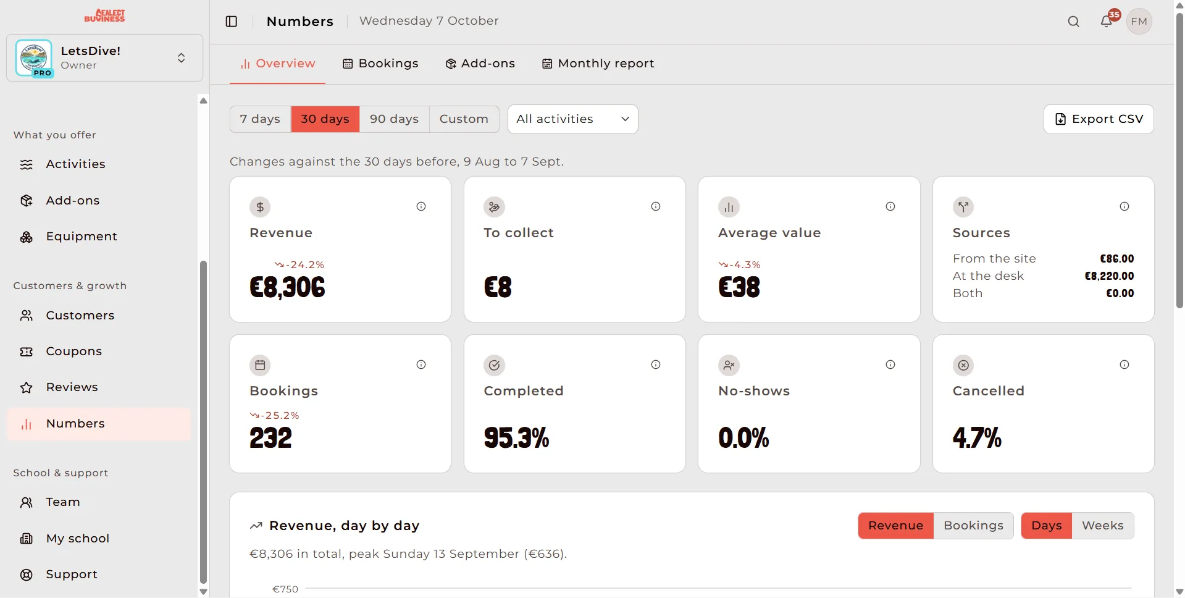Screen dimensions: 1185x598
Task: Open Customers in sidebar
Action: tap(99, 316)
